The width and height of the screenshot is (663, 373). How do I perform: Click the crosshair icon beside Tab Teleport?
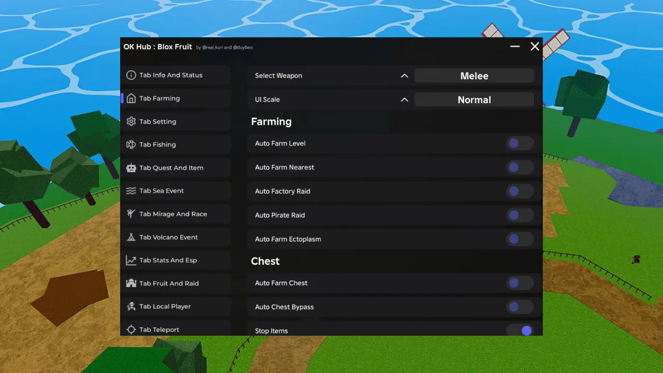(x=131, y=329)
